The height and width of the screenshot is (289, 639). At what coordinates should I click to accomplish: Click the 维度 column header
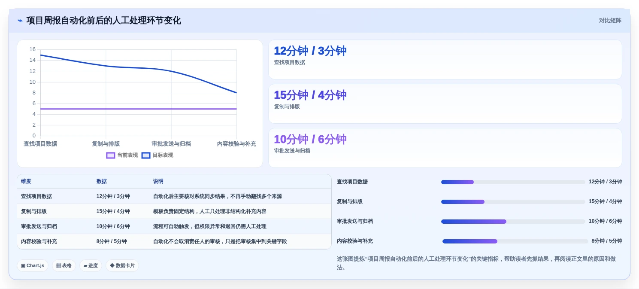26,182
